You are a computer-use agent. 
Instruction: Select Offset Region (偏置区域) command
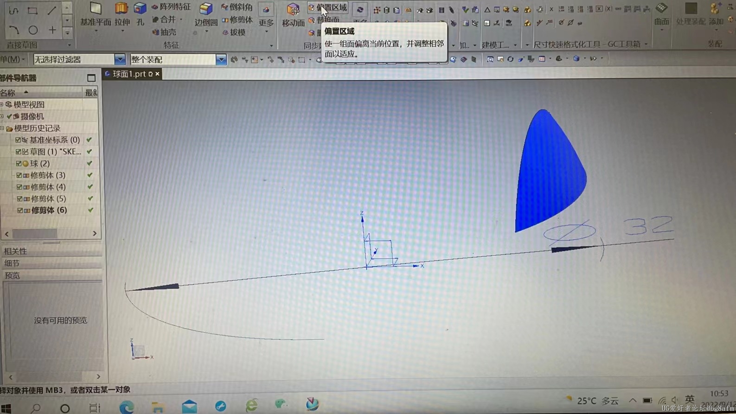coord(327,7)
